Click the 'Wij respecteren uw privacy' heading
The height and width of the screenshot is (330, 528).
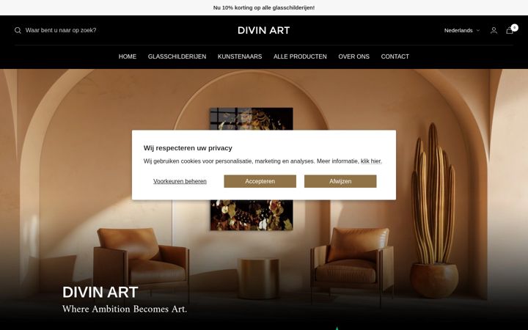click(188, 148)
